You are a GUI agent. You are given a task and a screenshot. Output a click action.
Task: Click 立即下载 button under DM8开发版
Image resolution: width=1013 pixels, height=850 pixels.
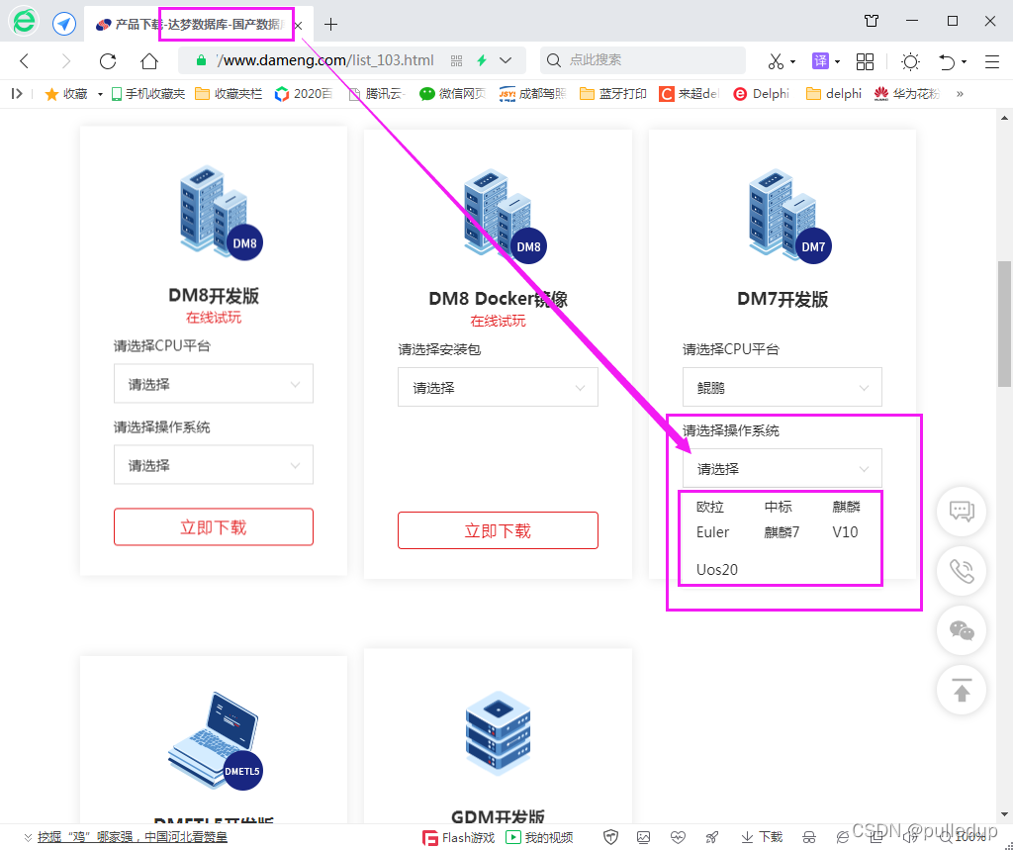(x=214, y=527)
